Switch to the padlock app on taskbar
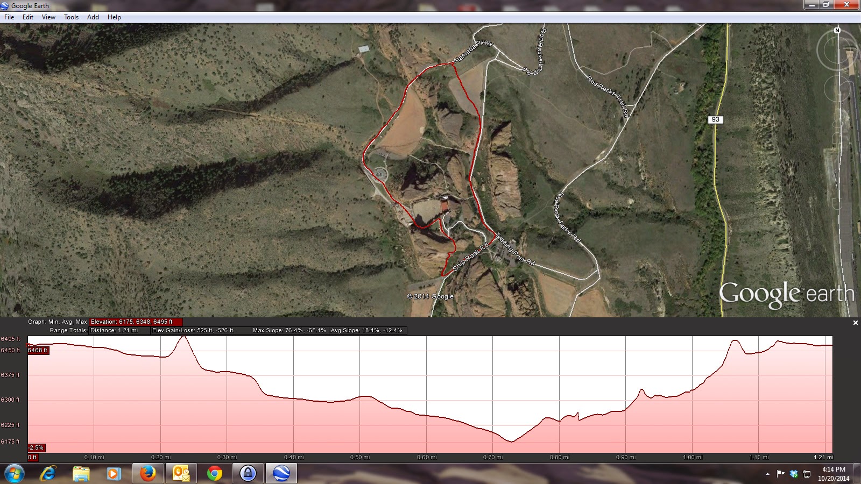Viewport: 861px width, 484px height. [248, 474]
